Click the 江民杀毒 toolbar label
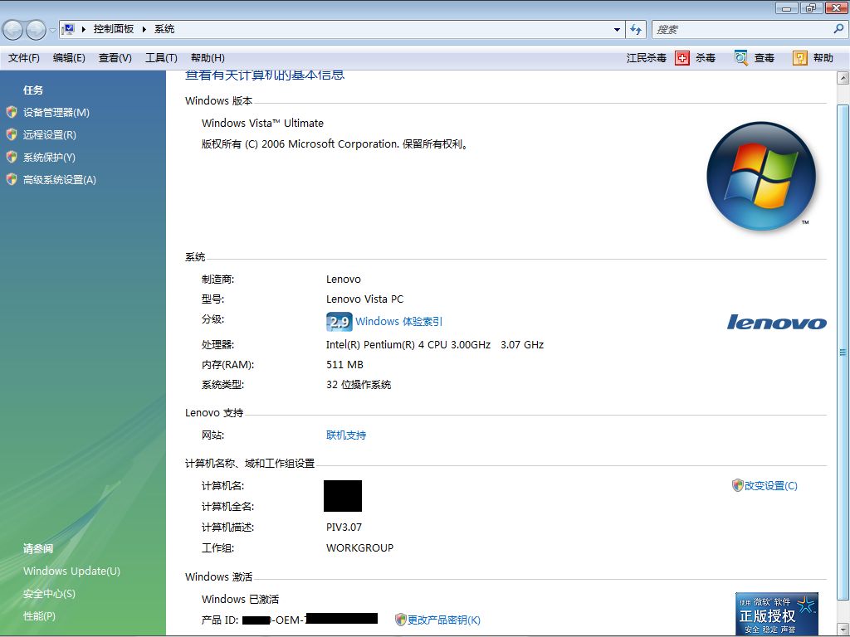Image resolution: width=850 pixels, height=637 pixels. [646, 58]
